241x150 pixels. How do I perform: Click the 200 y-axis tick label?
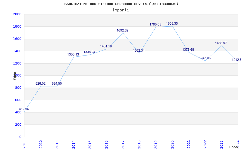(x=18, y=124)
